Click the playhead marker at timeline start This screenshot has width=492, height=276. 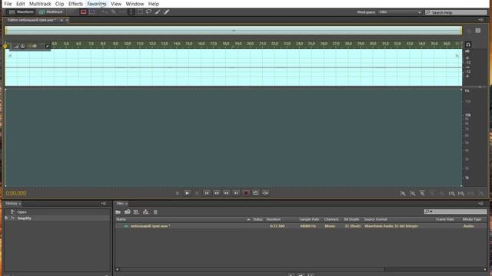(5, 46)
